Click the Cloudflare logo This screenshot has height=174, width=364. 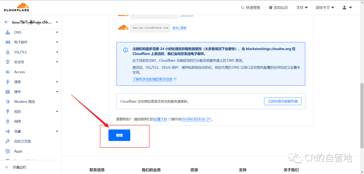[16, 7]
